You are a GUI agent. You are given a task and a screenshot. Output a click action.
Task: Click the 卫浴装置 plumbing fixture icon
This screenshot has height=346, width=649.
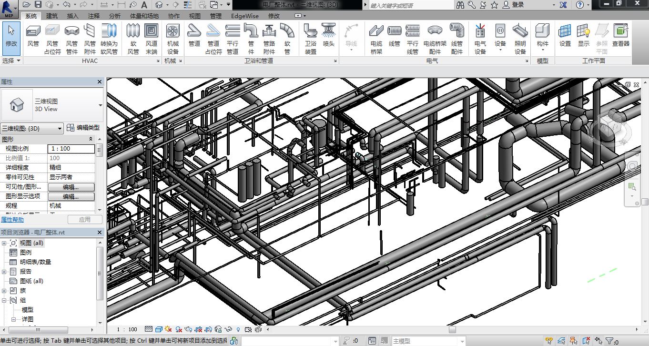tap(311, 37)
